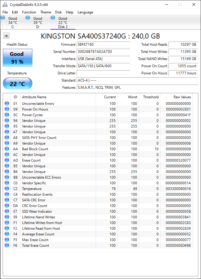Click the Transfer Mode field
The height and width of the screenshot is (279, 201).
[x=103, y=66]
